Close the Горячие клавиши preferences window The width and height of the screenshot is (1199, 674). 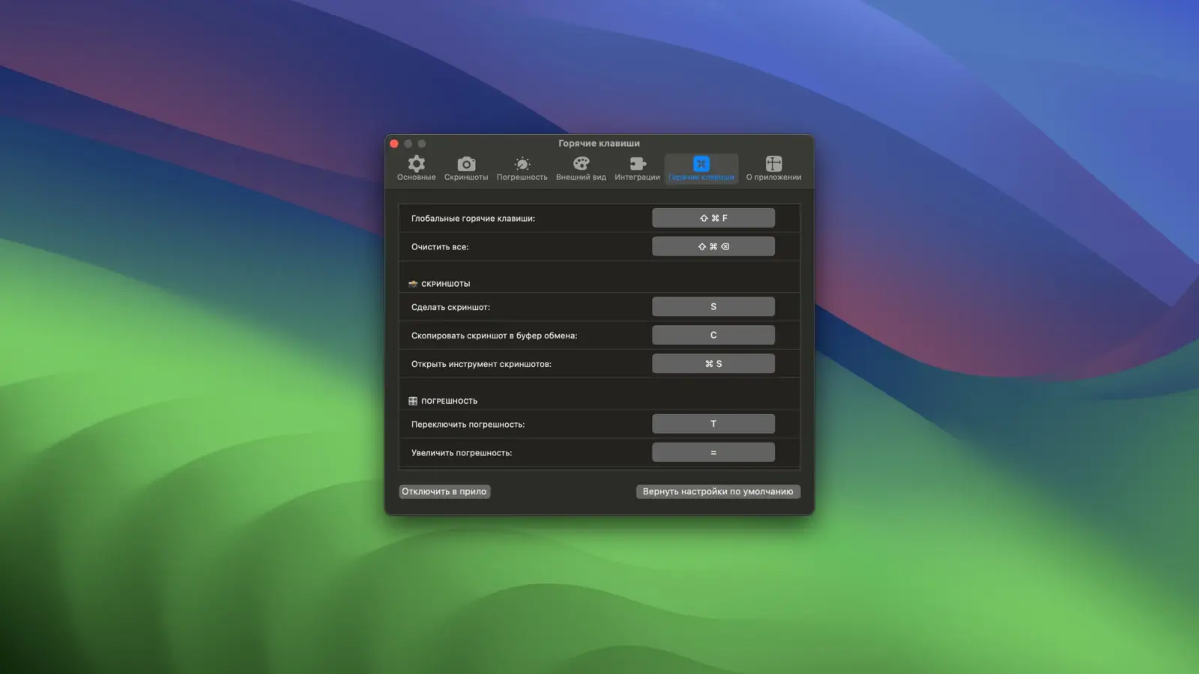coord(394,144)
